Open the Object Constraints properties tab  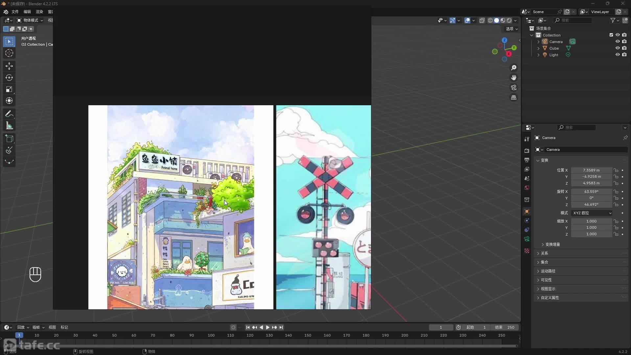527,230
